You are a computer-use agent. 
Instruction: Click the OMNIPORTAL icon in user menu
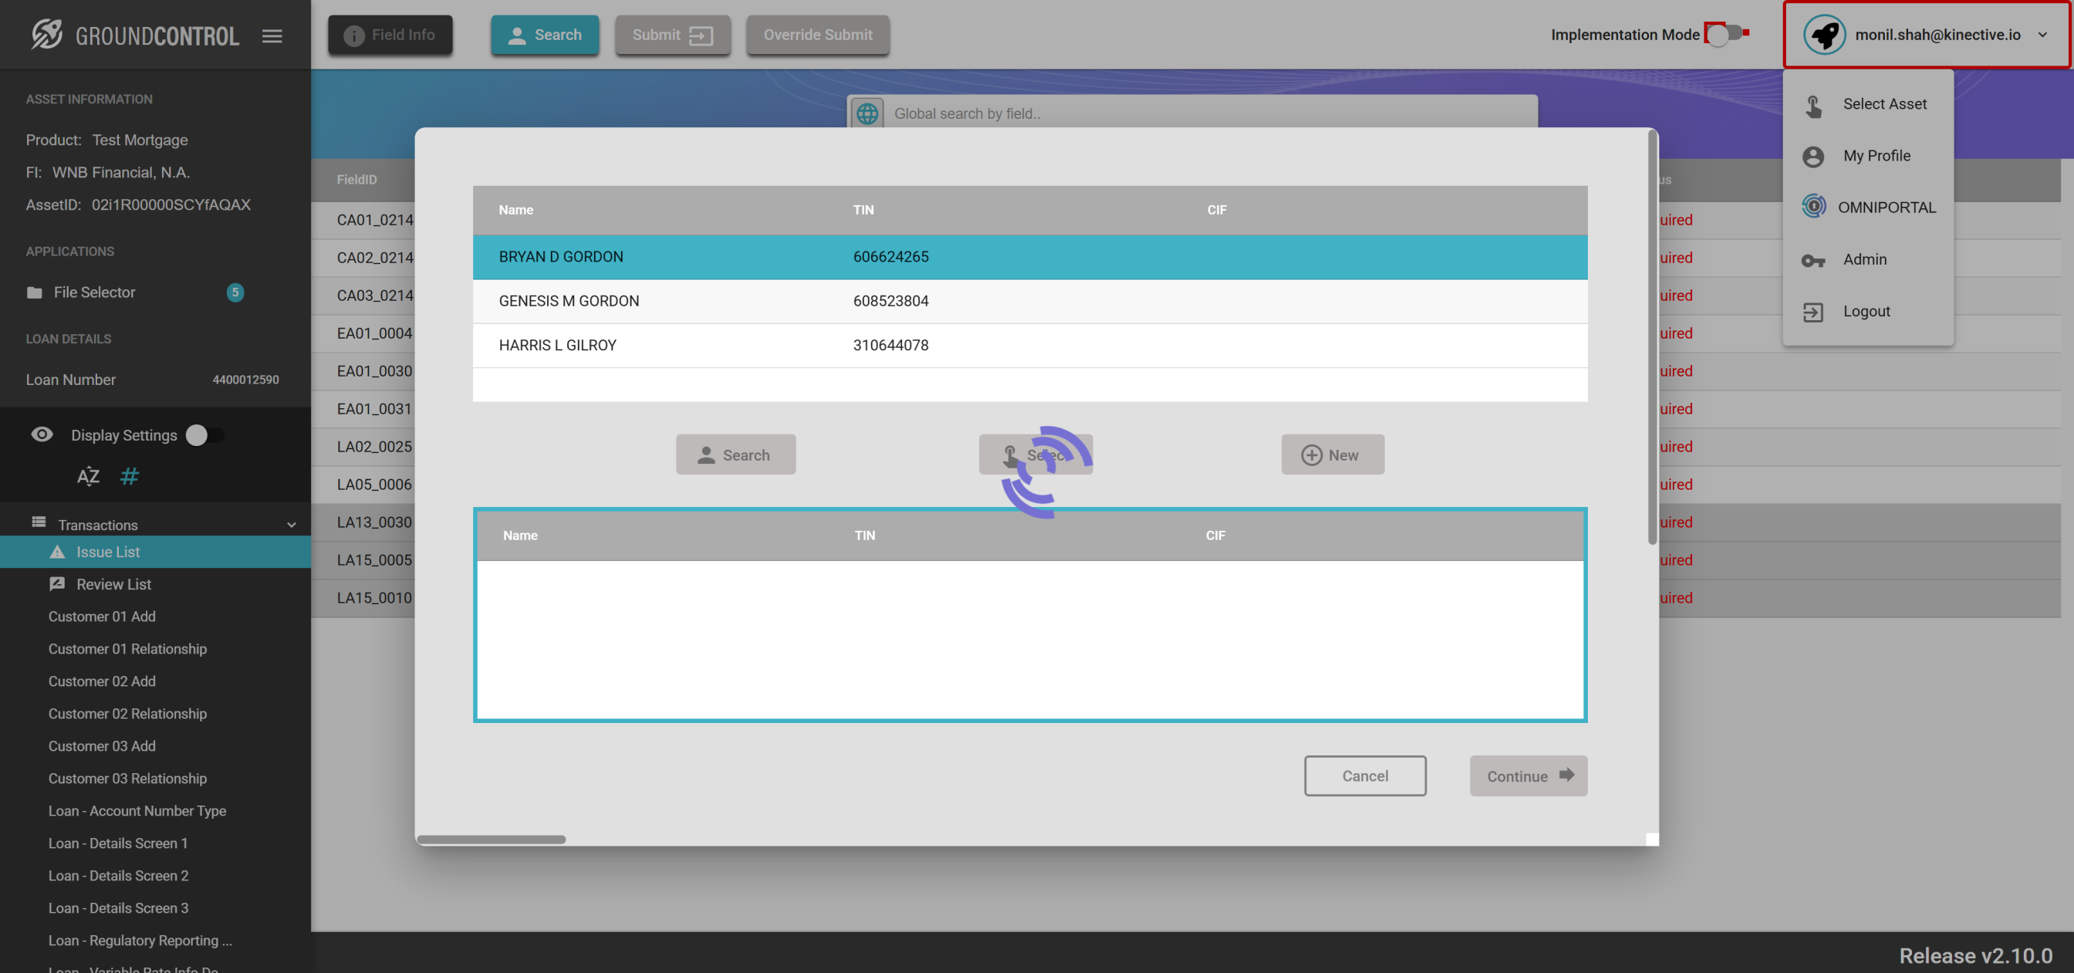click(x=1813, y=207)
